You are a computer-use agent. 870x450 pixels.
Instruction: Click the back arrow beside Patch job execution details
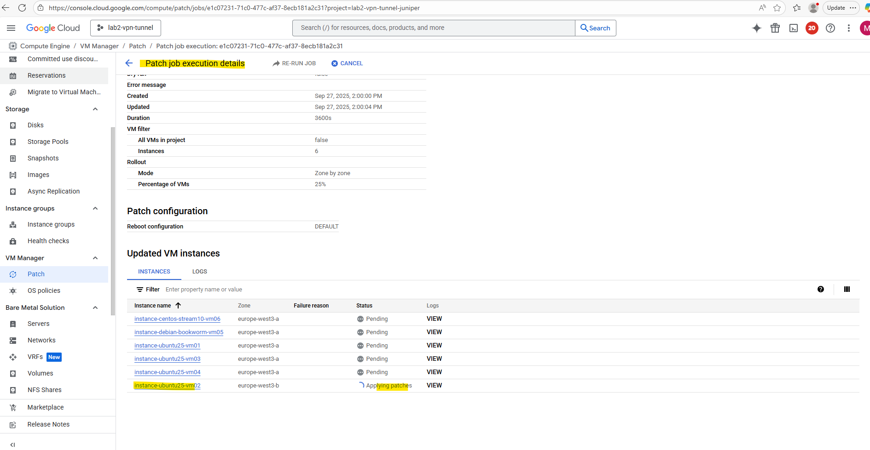pyautogui.click(x=129, y=63)
